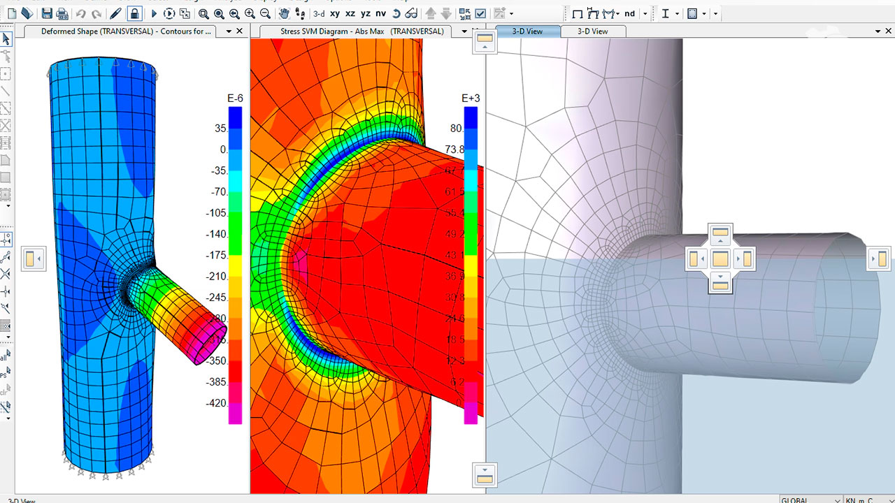Screen dimensions: 895x503
Task: Switch to the second 3-D View tab
Action: pyautogui.click(x=592, y=31)
